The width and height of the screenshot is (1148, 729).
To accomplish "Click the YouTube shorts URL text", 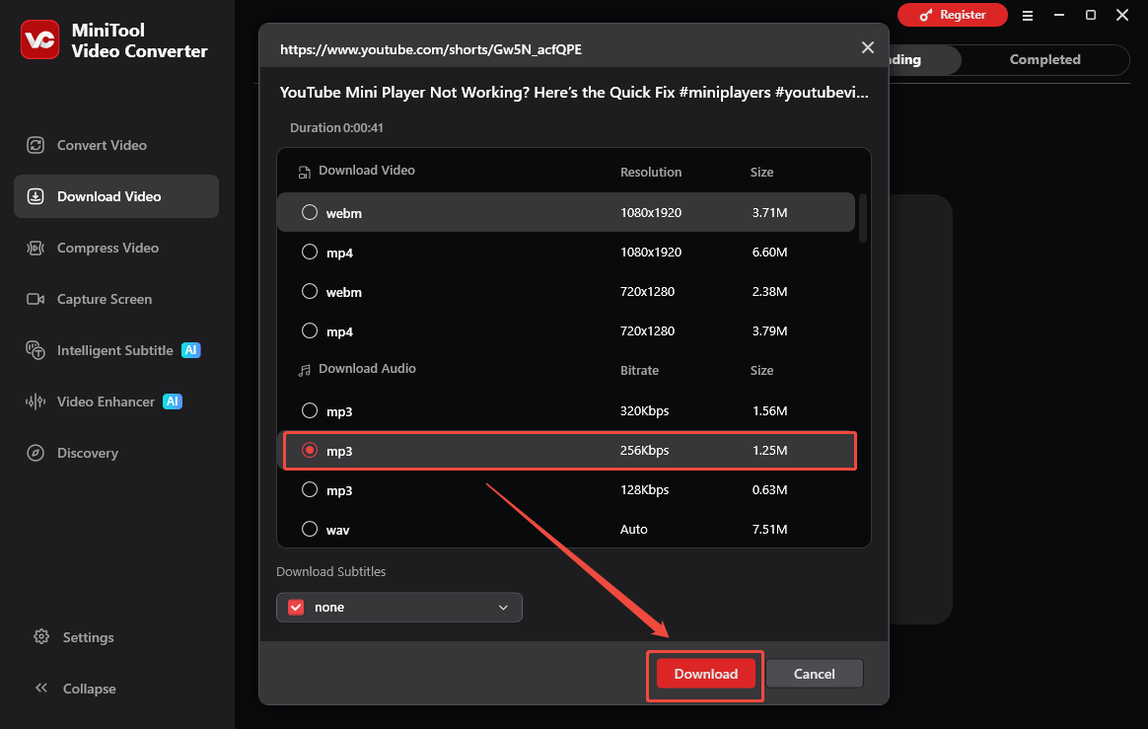I will [x=430, y=49].
